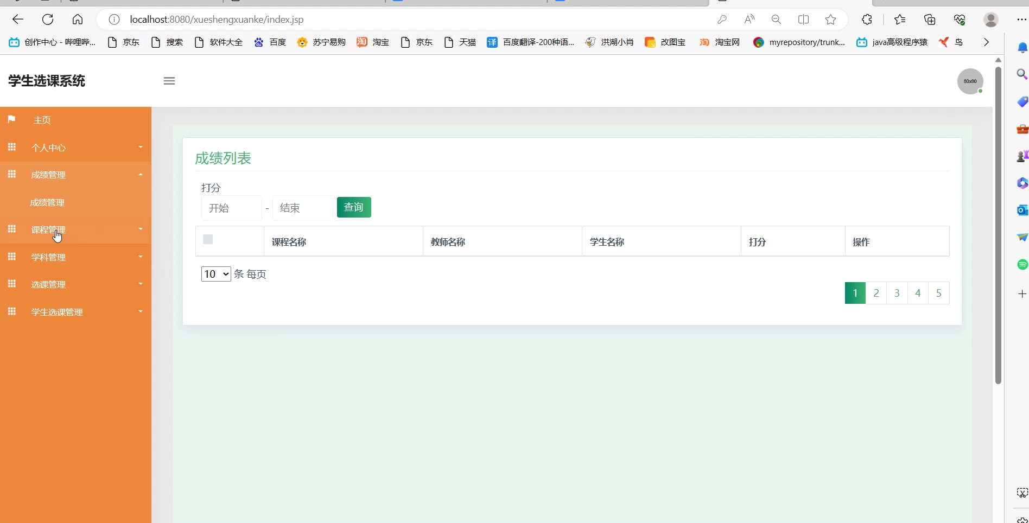Select 选课管理 menu label
Image resolution: width=1029 pixels, height=523 pixels.
coord(48,285)
